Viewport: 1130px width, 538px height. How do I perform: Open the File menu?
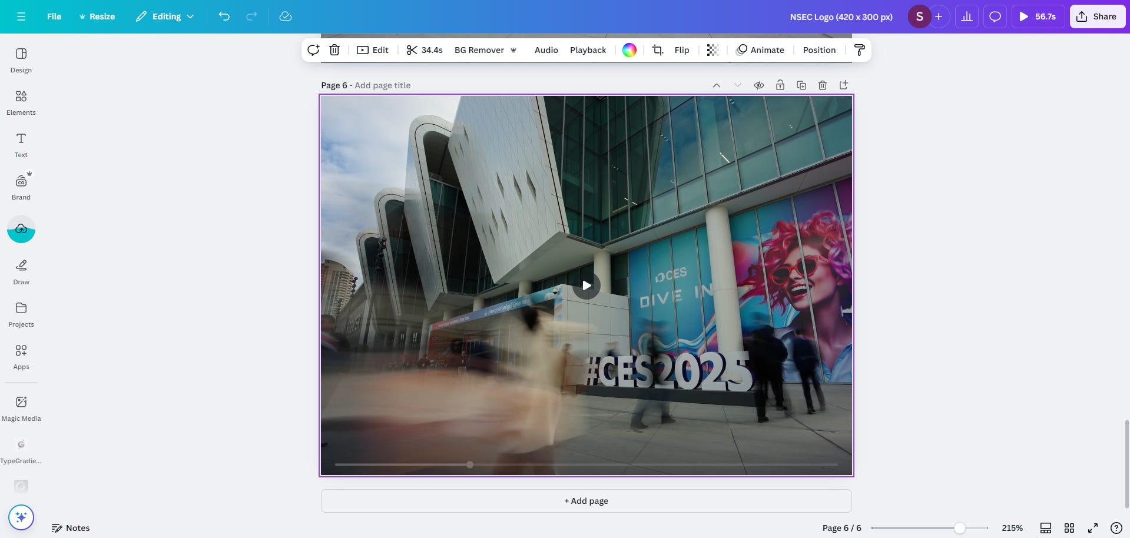(54, 16)
